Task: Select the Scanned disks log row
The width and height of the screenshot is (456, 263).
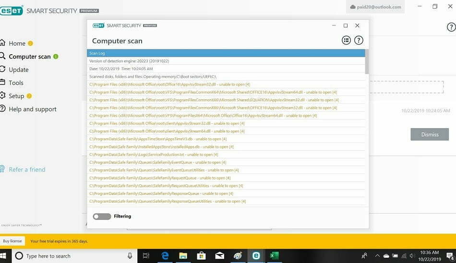Action: click(x=226, y=77)
